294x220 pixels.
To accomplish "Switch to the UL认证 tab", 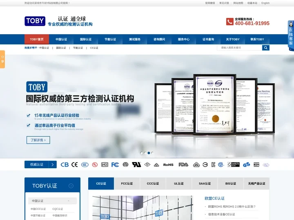I will point(179,183).
